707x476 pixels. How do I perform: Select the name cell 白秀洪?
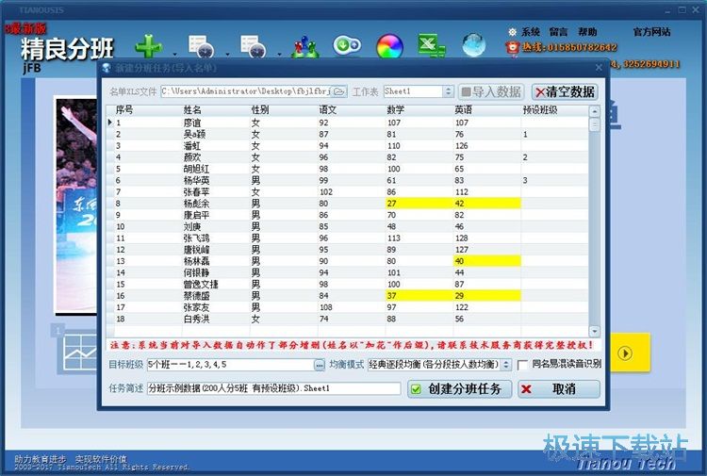click(216, 320)
